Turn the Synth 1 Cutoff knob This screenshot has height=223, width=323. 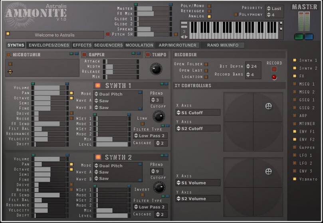[159, 116]
